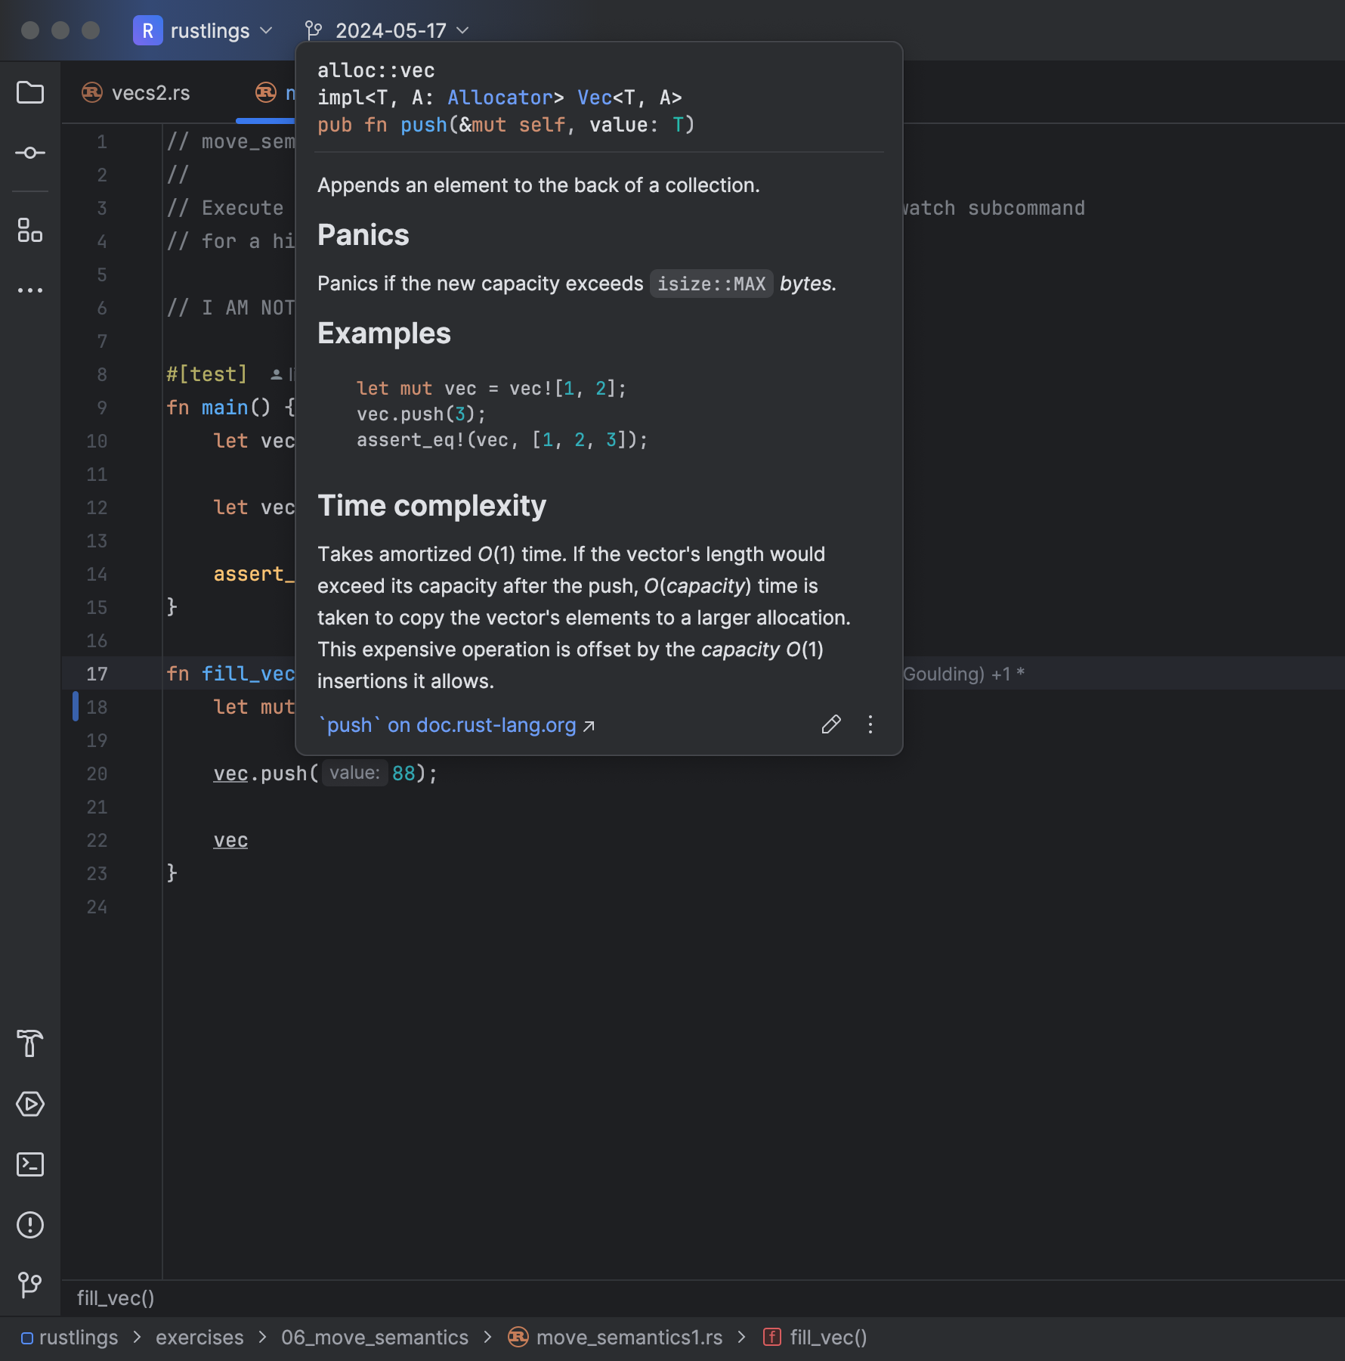
Task: Open the Build hammer tool window
Action: tap(30, 1043)
